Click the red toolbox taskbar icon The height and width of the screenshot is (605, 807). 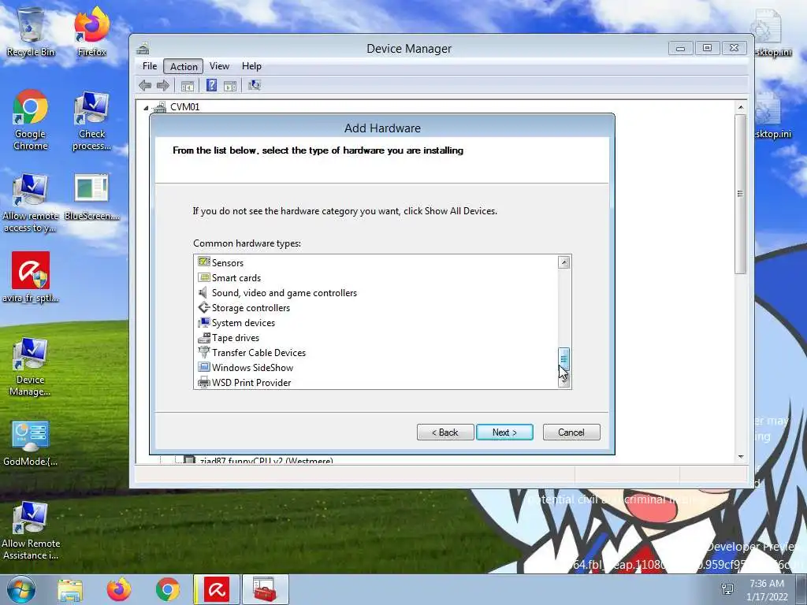[x=266, y=589]
